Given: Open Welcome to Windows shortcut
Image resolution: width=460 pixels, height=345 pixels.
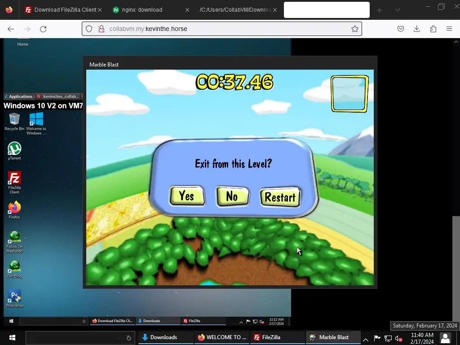Looking at the screenshot, I should [x=36, y=124].
